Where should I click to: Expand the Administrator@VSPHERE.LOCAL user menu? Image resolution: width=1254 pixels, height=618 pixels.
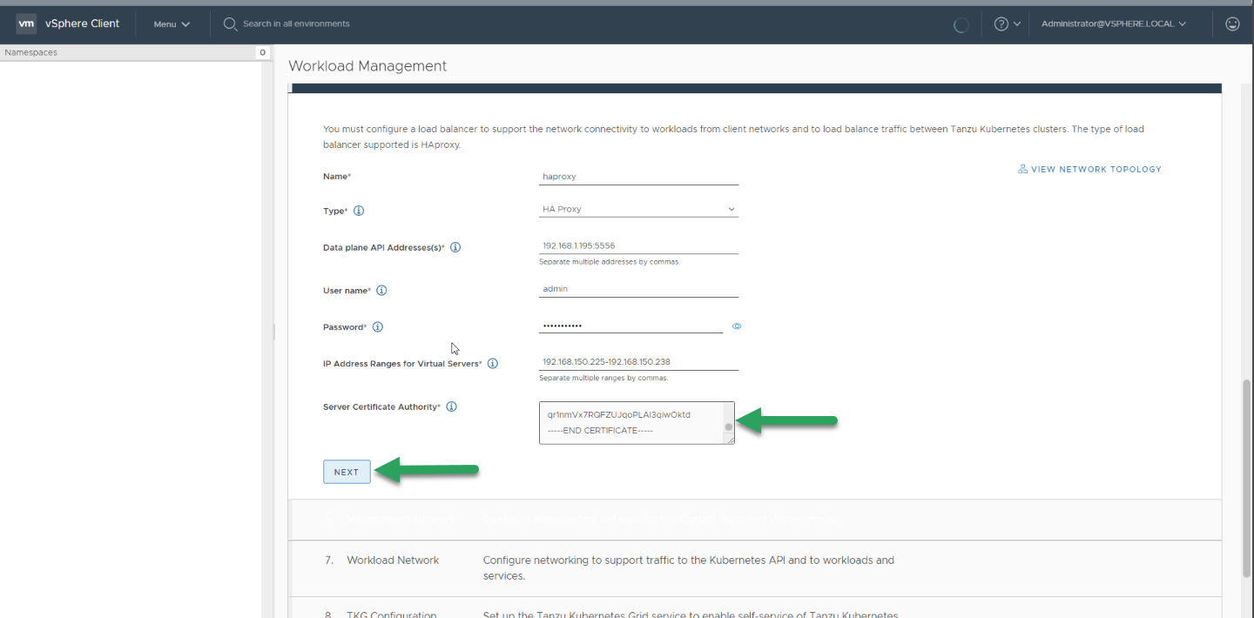[x=1114, y=24]
